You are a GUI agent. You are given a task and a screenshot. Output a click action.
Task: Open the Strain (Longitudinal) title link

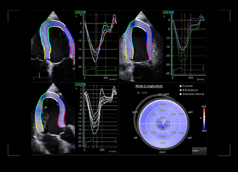149,86
